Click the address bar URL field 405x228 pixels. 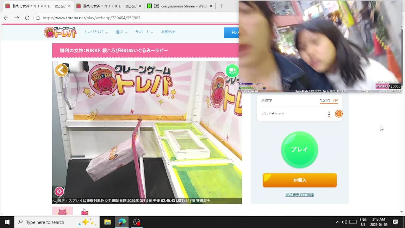pos(136,18)
